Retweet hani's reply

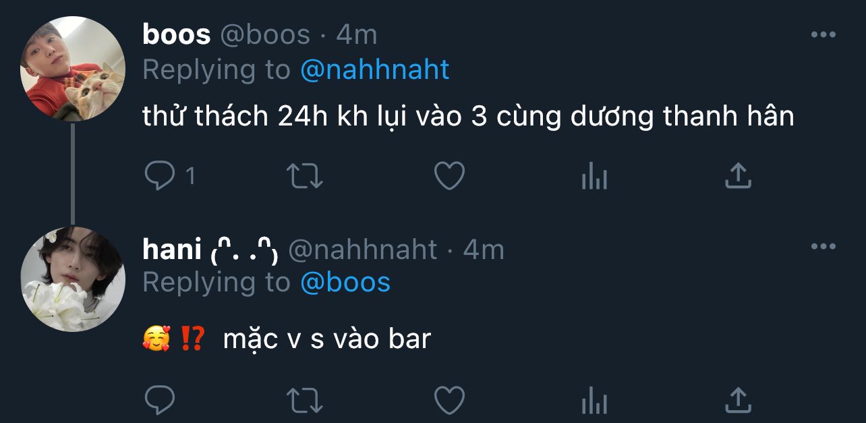click(x=305, y=401)
